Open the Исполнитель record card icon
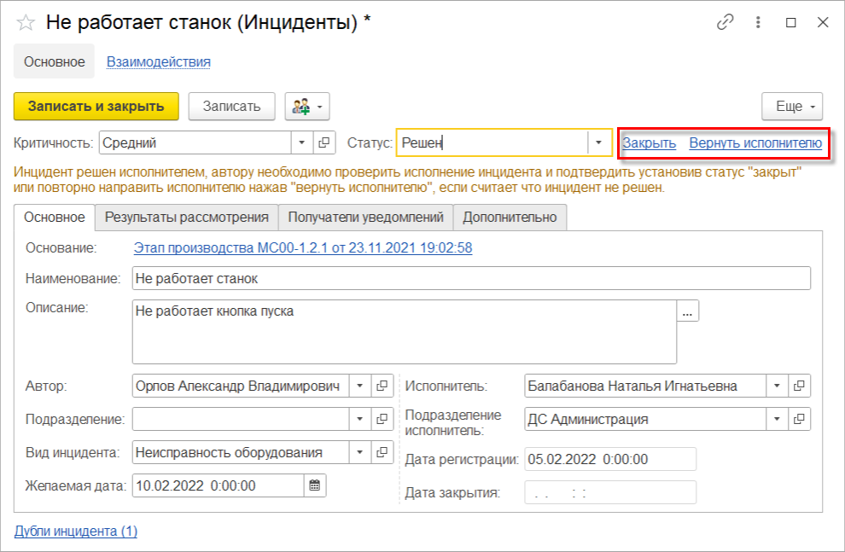 click(x=799, y=386)
